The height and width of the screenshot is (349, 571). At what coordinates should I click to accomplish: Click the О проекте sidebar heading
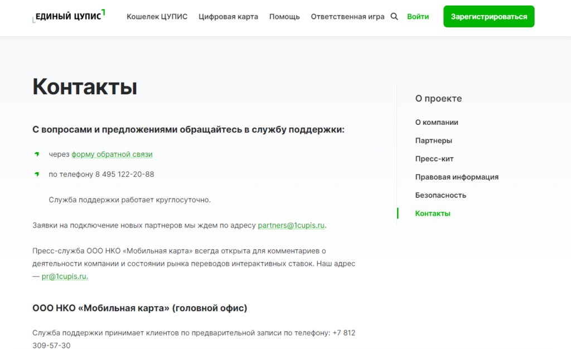click(438, 98)
